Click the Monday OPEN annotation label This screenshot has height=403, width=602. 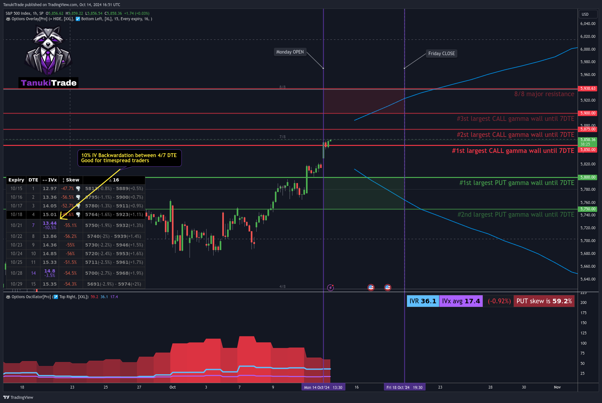pos(290,52)
